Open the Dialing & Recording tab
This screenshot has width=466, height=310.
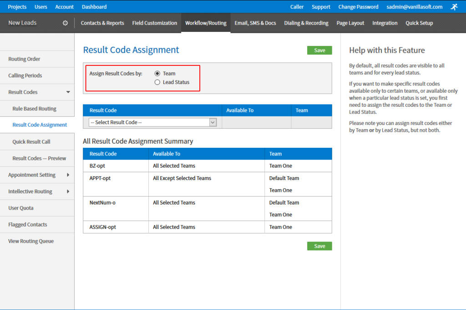[x=306, y=23]
